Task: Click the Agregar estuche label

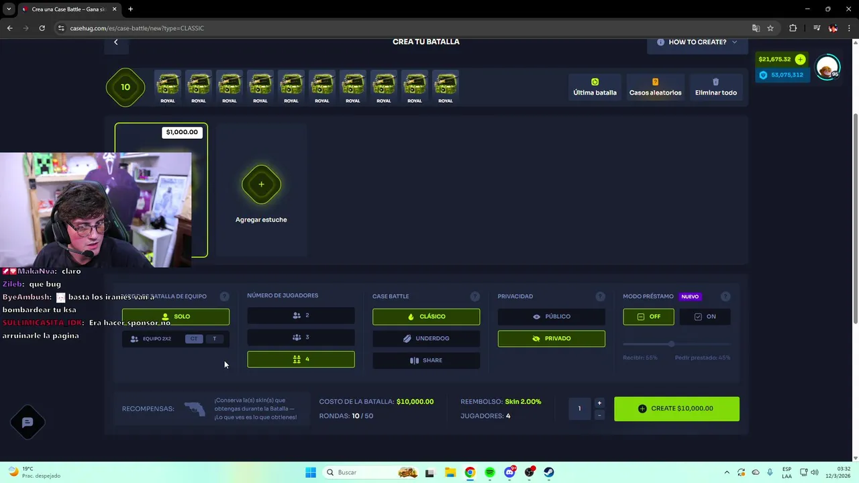Action: (x=261, y=220)
